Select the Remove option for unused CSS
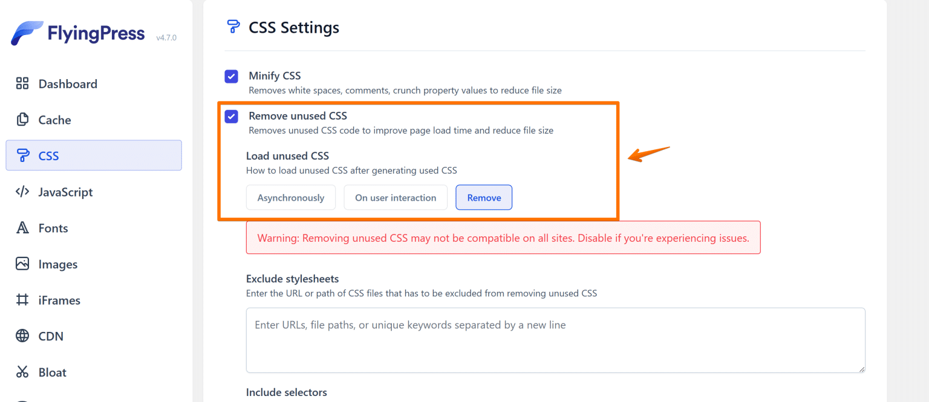The height and width of the screenshot is (402, 929). [x=484, y=197]
